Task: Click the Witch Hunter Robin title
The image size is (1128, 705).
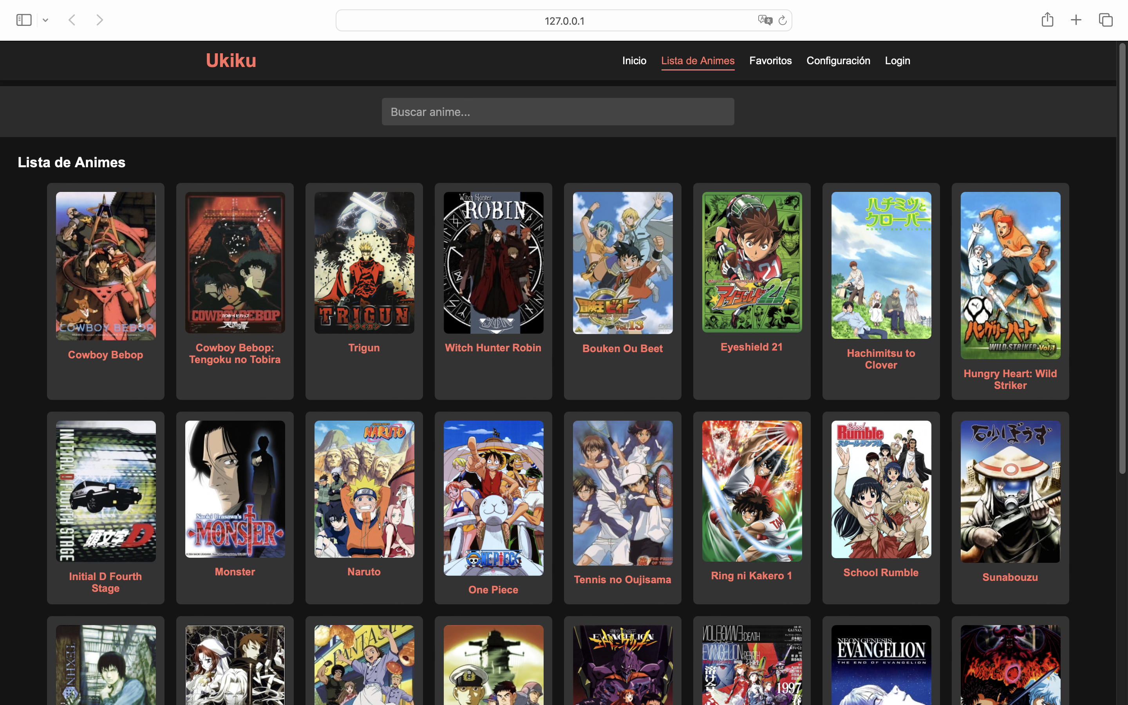Action: click(x=493, y=348)
